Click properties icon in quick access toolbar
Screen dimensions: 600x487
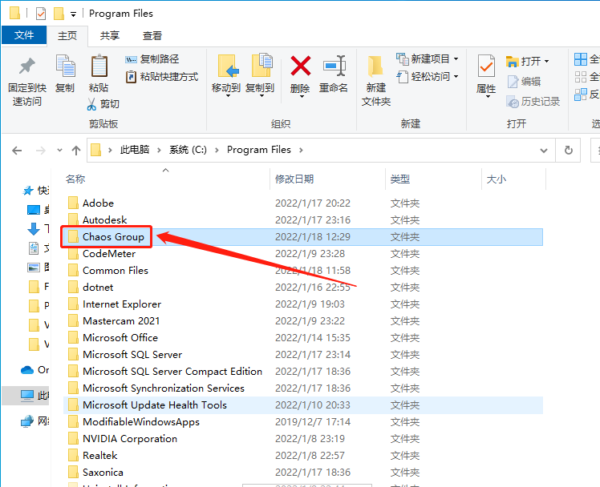(x=41, y=14)
